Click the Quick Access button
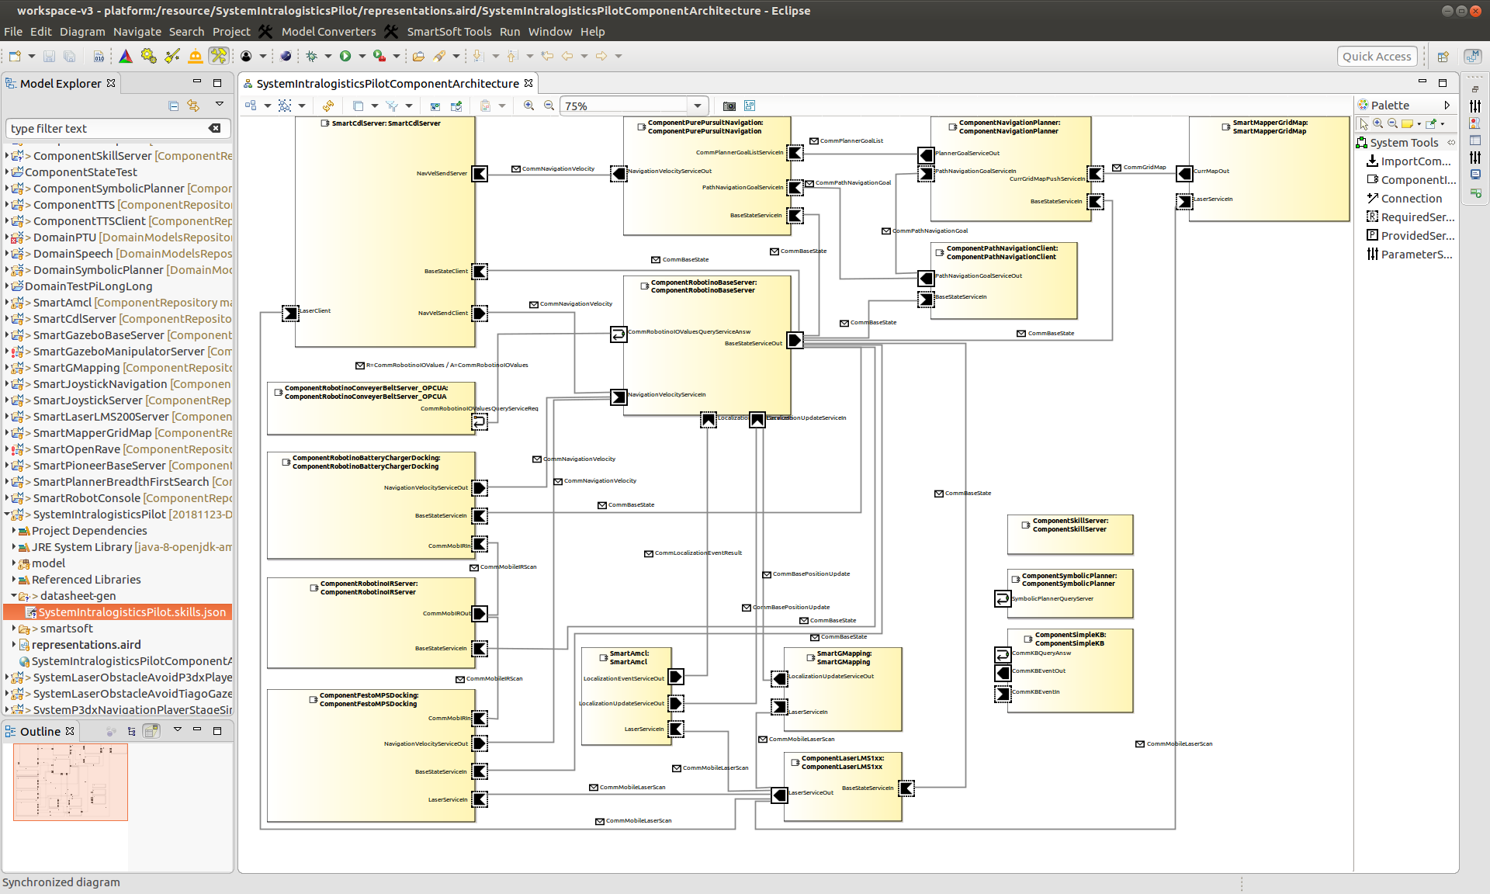Viewport: 1490px width, 894px height. pyautogui.click(x=1377, y=56)
